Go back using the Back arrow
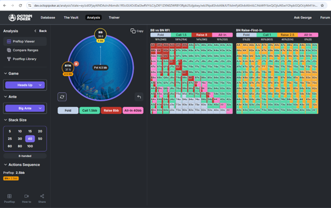 click(x=41, y=31)
